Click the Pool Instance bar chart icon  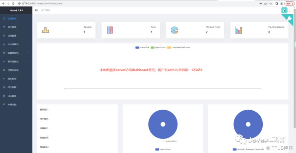238,30
